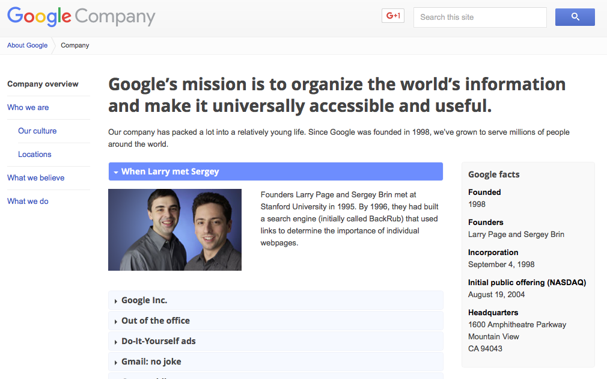Click the Company title text in header
The image size is (607, 379).
click(x=115, y=17)
